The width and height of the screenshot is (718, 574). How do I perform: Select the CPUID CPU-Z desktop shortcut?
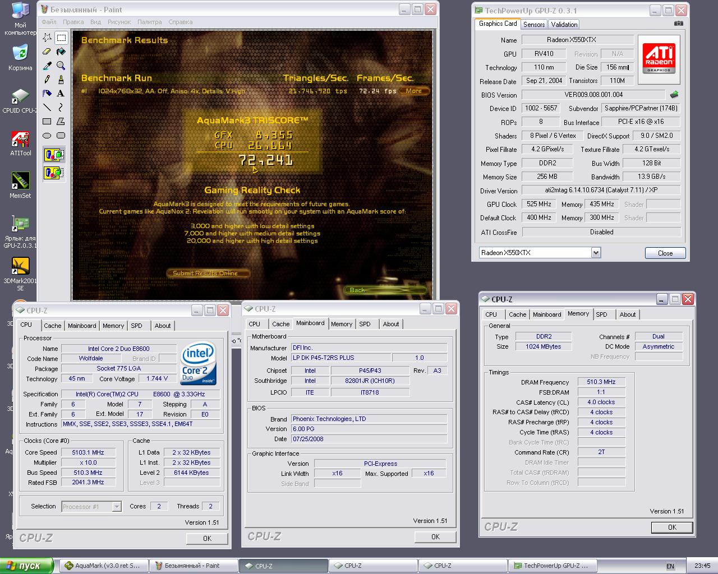[20, 101]
